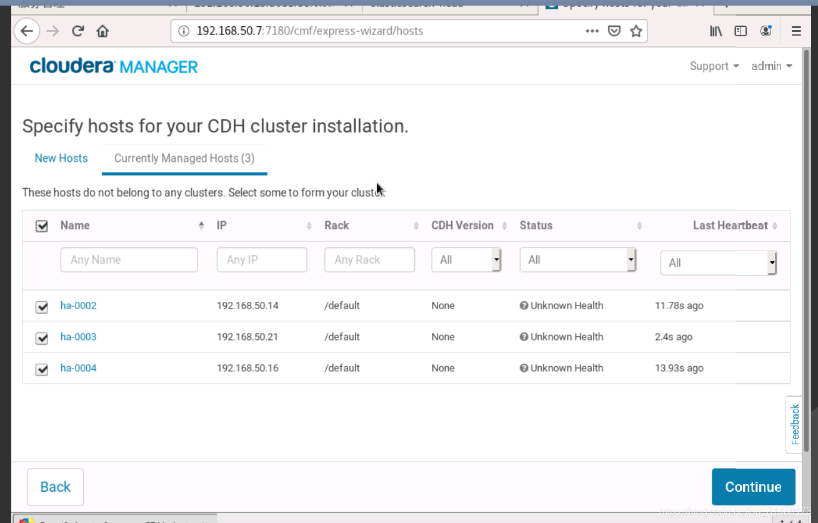Click /default rack for ha-0002
The image size is (818, 523).
342,306
